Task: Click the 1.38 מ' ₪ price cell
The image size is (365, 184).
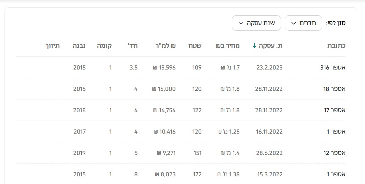Action: pos(228,174)
